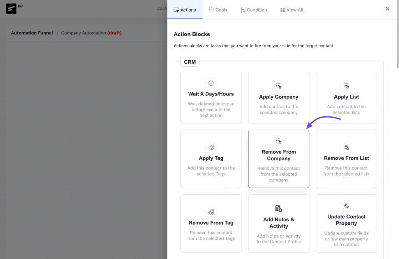Switch to the View All tab
The image size is (399, 259).
click(x=291, y=10)
